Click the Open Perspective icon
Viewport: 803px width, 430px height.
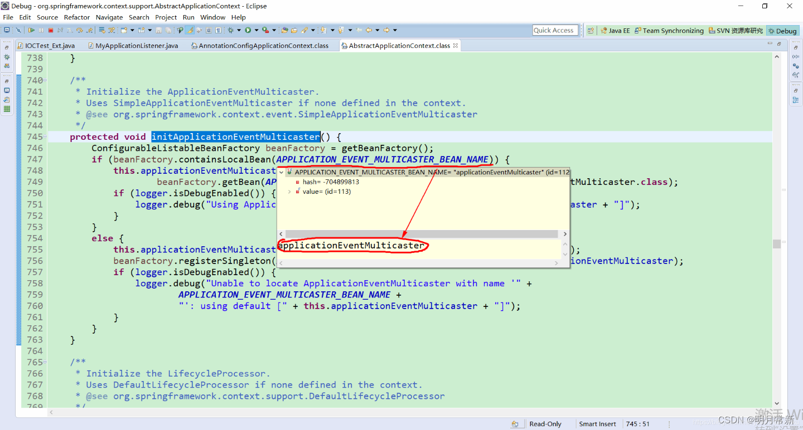591,31
